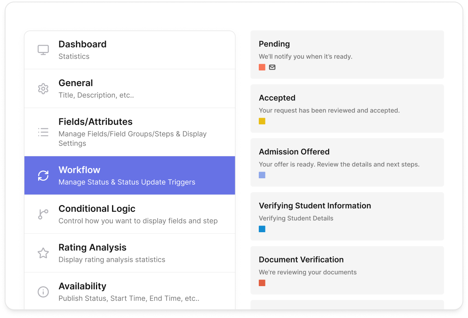The image size is (468, 318).
Task: Click the Workflow refresh arrows icon
Action: pyautogui.click(x=43, y=176)
